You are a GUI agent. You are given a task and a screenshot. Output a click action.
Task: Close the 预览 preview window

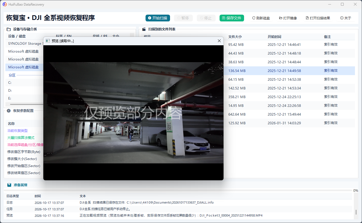pyautogui.click(x=219, y=41)
